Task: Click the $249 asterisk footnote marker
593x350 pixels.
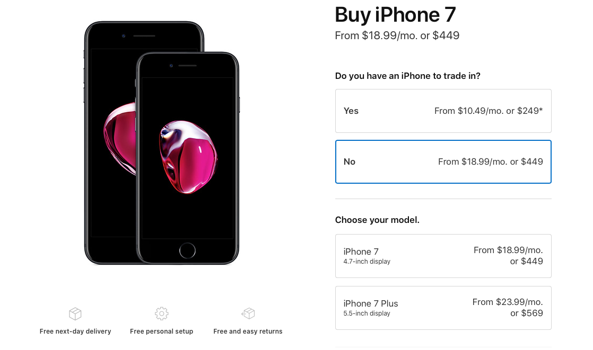Action: click(x=540, y=110)
